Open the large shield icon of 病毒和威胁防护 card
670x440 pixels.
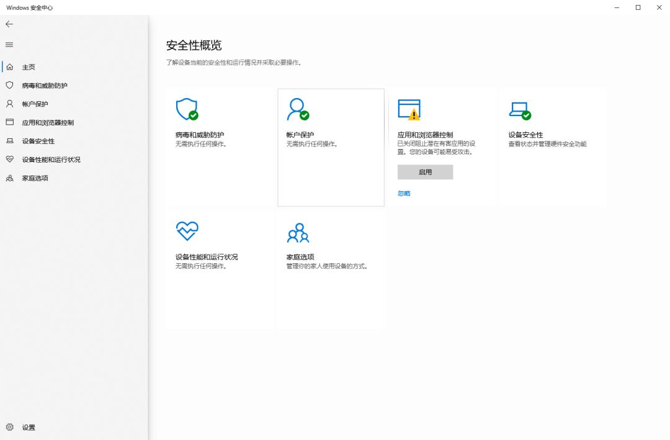pos(187,109)
